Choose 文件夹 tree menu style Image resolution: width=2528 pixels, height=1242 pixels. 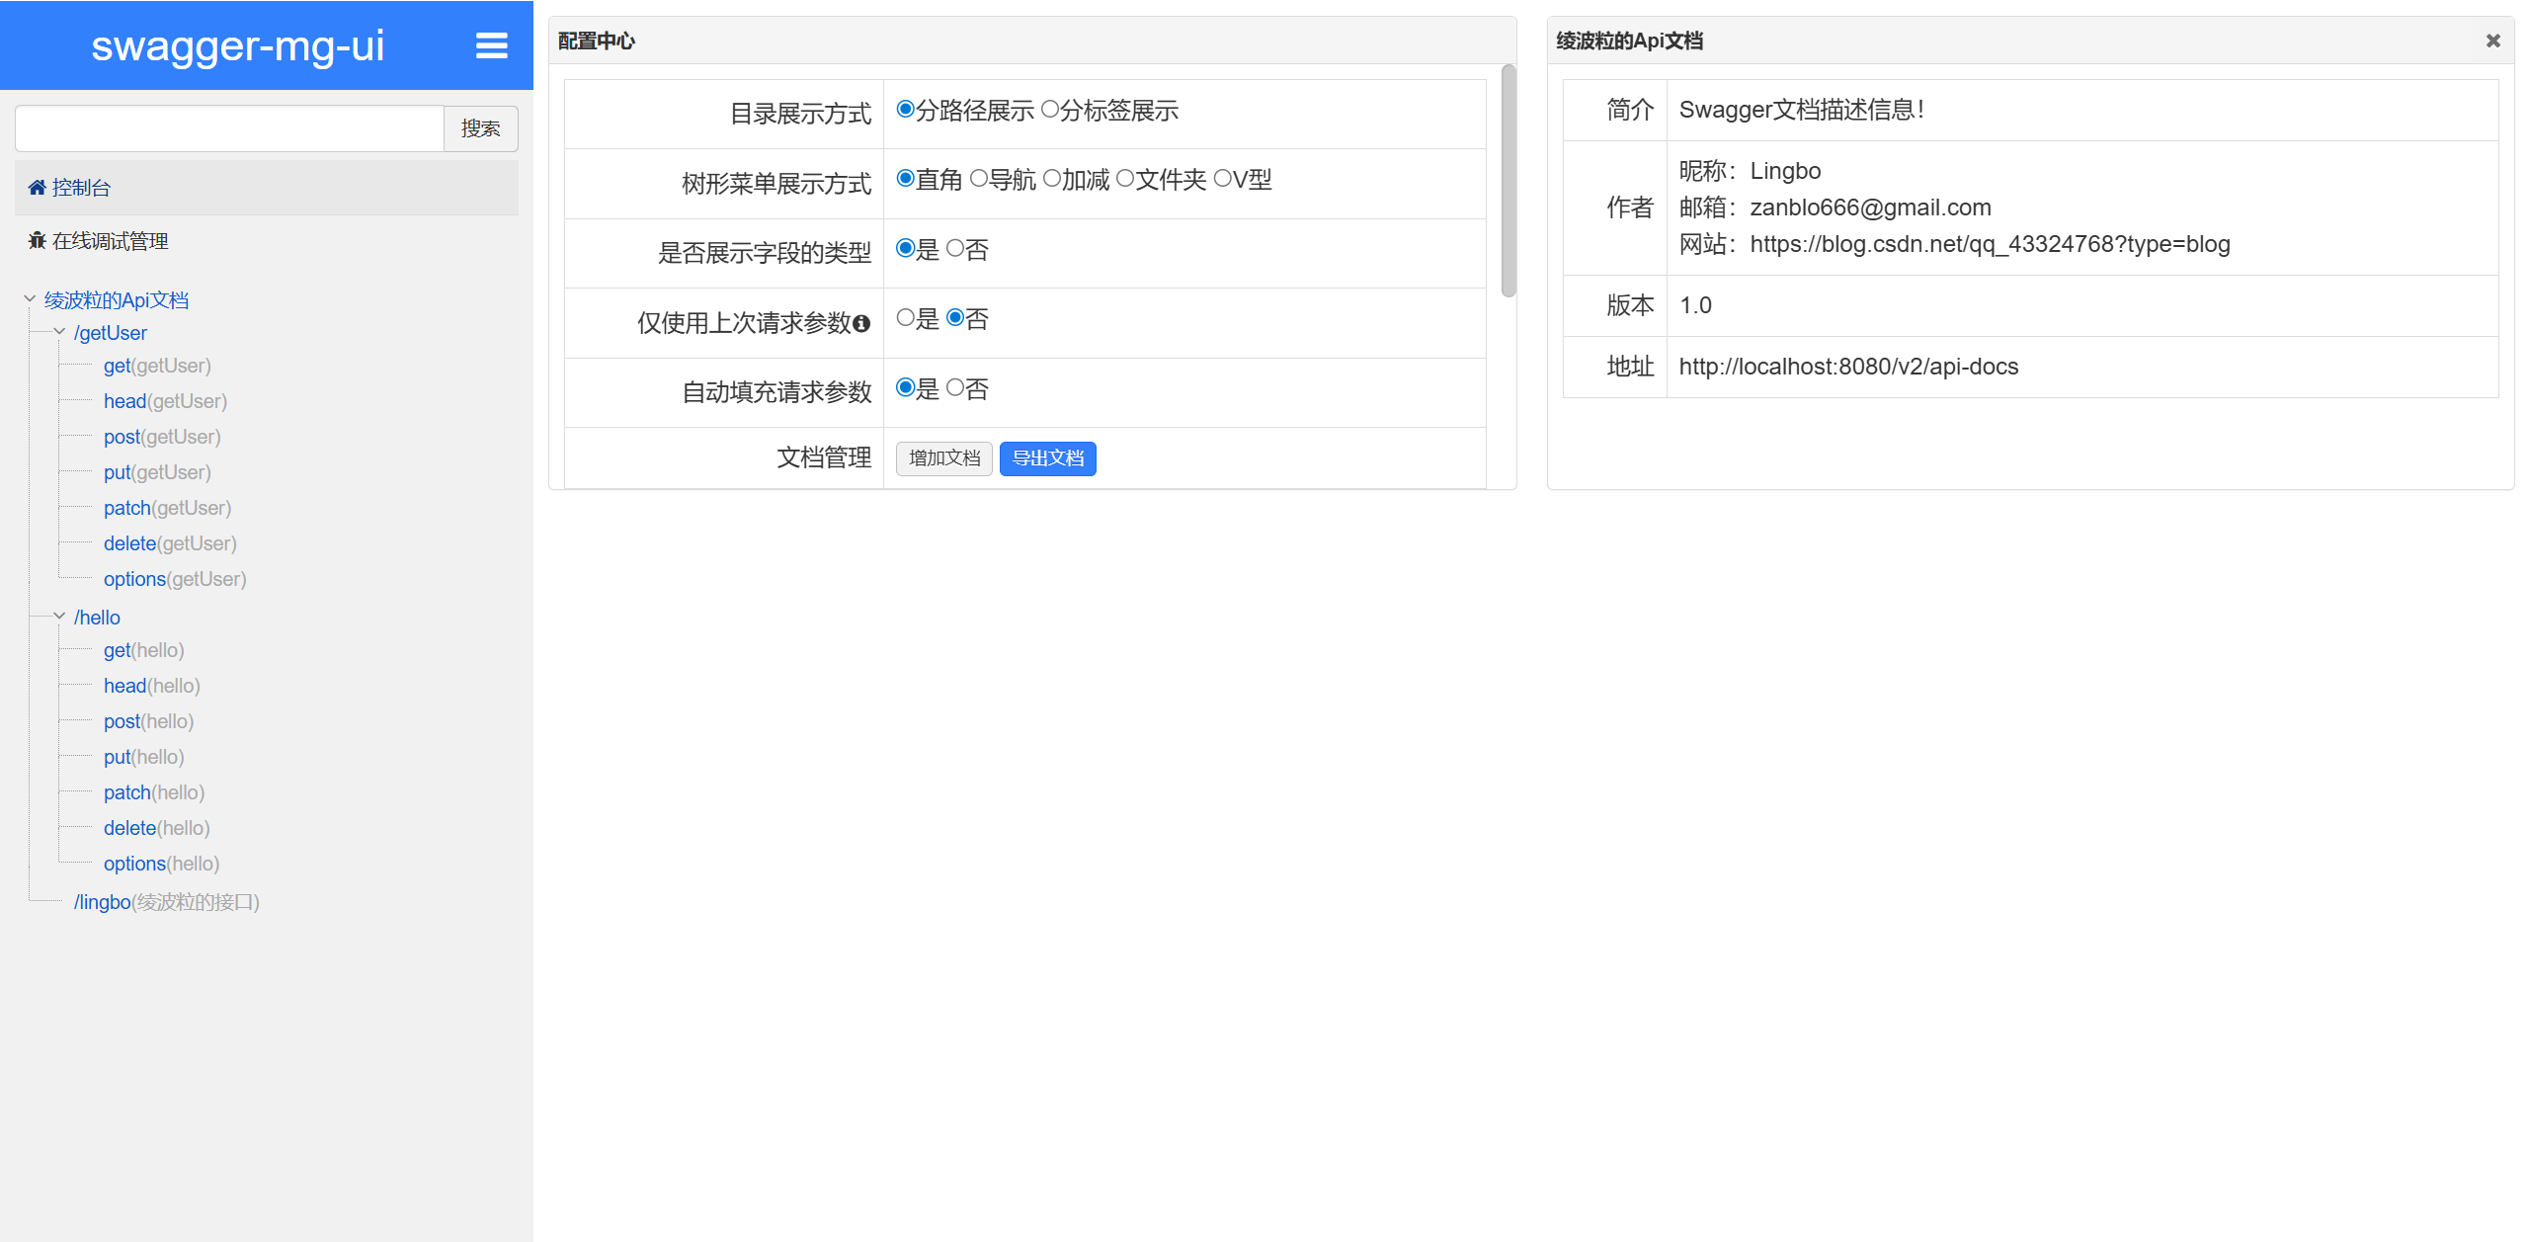pyautogui.click(x=1125, y=179)
